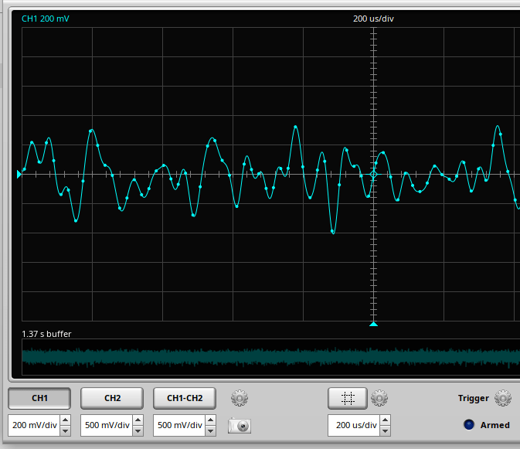Screen dimensions: 520x449
Task: Click the Armed trigger indicator LED
Action: pyautogui.click(x=469, y=425)
